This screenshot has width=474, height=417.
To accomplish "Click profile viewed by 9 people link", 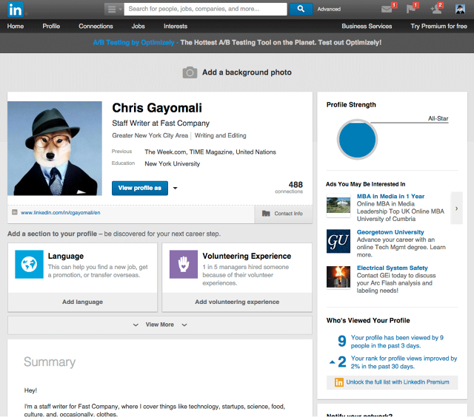I will 397,342.
